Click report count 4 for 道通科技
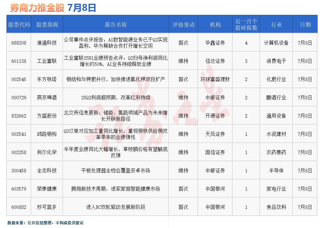The width and height of the screenshot is (325, 228). [246, 43]
